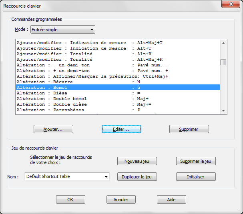Confirm with the OK button

tap(70, 200)
